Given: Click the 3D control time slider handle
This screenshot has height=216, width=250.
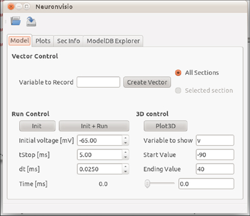Looking at the screenshot, I should pyautogui.click(x=147, y=184).
